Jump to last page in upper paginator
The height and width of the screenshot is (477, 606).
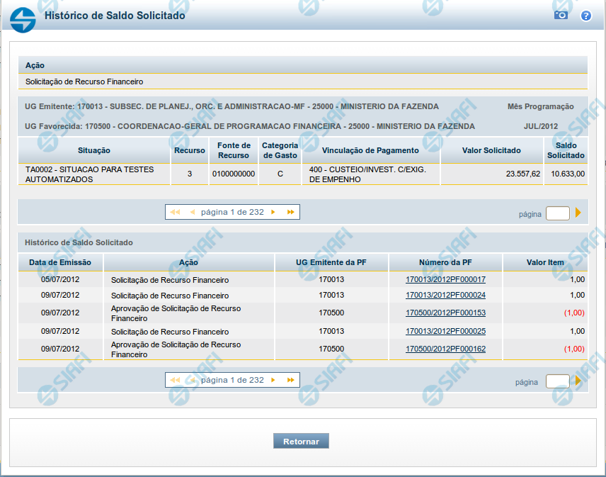click(x=290, y=212)
